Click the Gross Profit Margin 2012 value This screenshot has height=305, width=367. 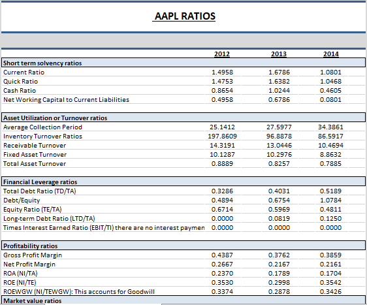tap(222, 255)
